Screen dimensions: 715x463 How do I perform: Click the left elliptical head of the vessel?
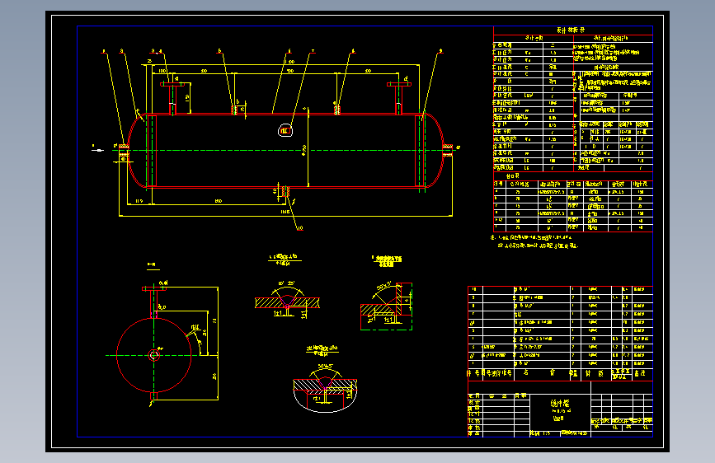[137, 151]
